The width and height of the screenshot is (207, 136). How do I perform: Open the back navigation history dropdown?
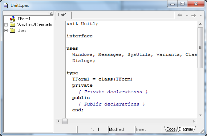(187, 16)
